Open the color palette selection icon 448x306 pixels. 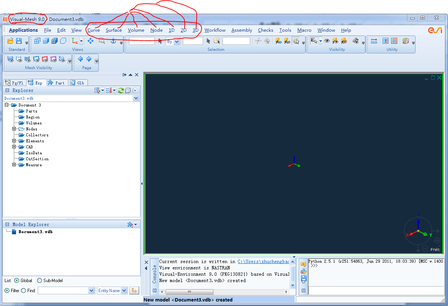pyautogui.click(x=296, y=41)
